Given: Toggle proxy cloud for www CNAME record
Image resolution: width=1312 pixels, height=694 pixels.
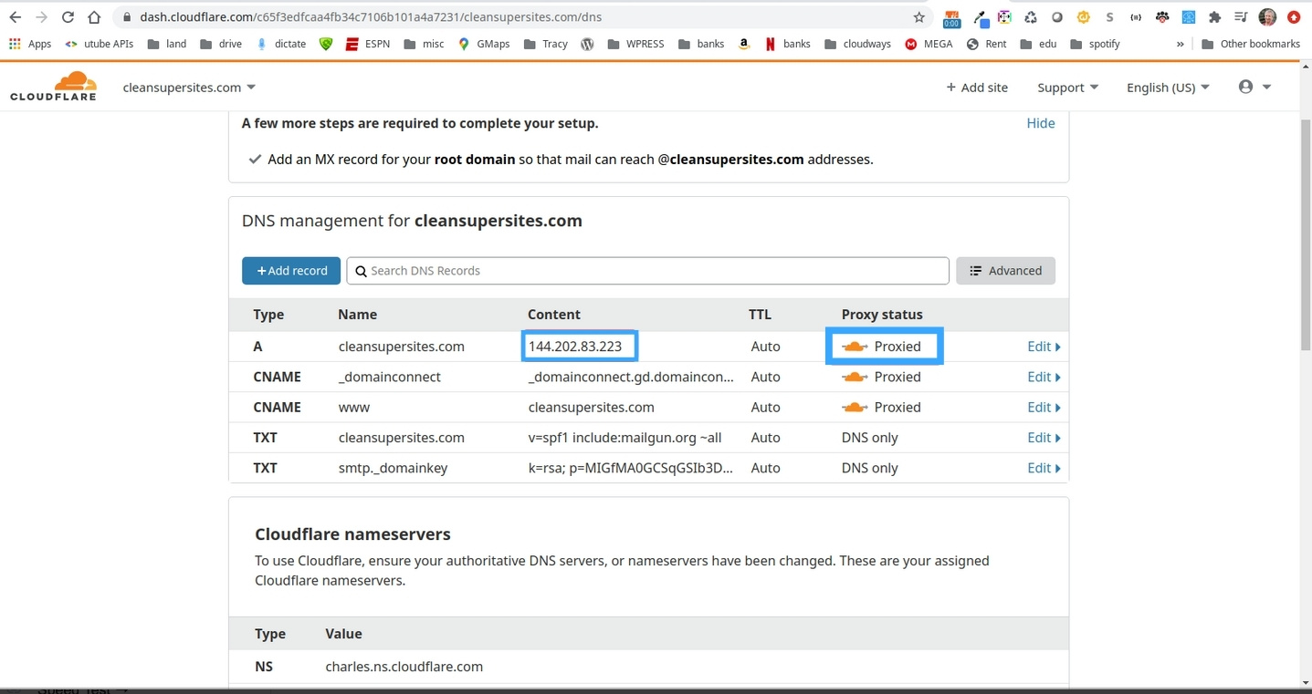Looking at the screenshot, I should (x=855, y=407).
